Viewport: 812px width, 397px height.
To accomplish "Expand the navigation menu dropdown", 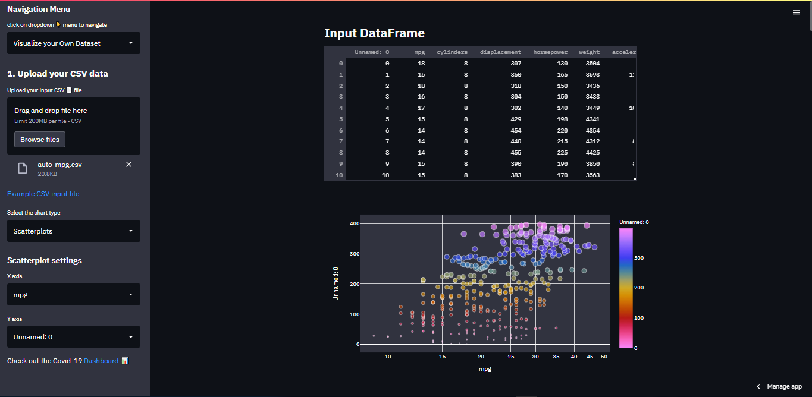I will pos(74,43).
